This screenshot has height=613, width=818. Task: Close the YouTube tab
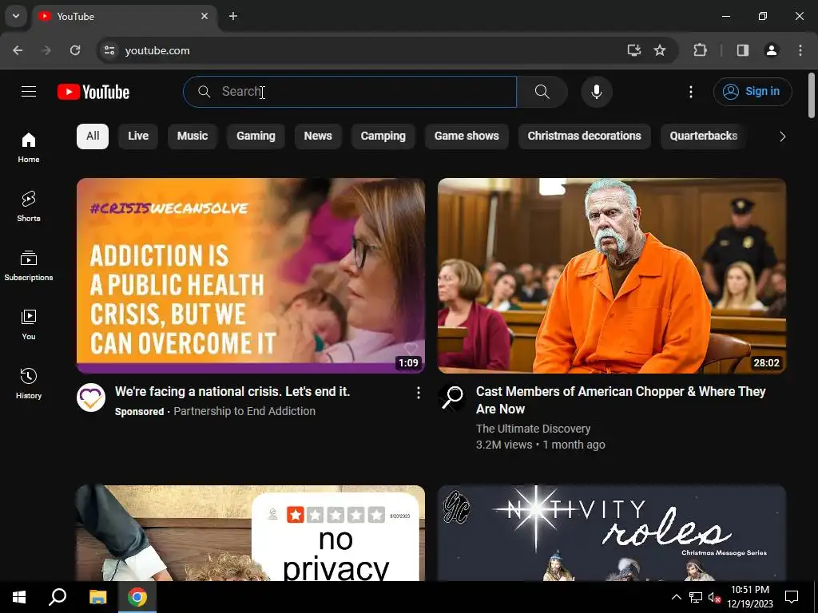(x=204, y=16)
